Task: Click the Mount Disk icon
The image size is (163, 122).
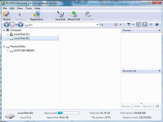Action: click(x=74, y=16)
